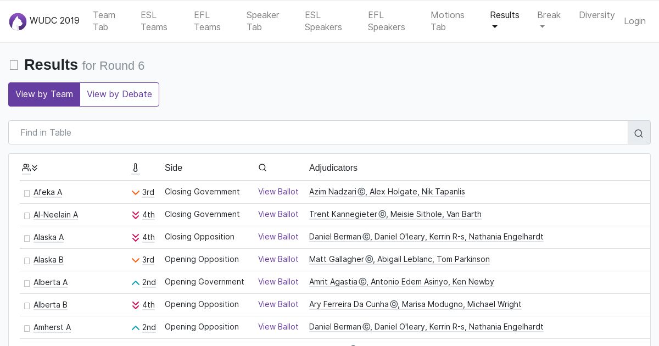Click the 4th-place double chevron for Al-Neelain A
Screen dimensions: 659x346
point(136,215)
